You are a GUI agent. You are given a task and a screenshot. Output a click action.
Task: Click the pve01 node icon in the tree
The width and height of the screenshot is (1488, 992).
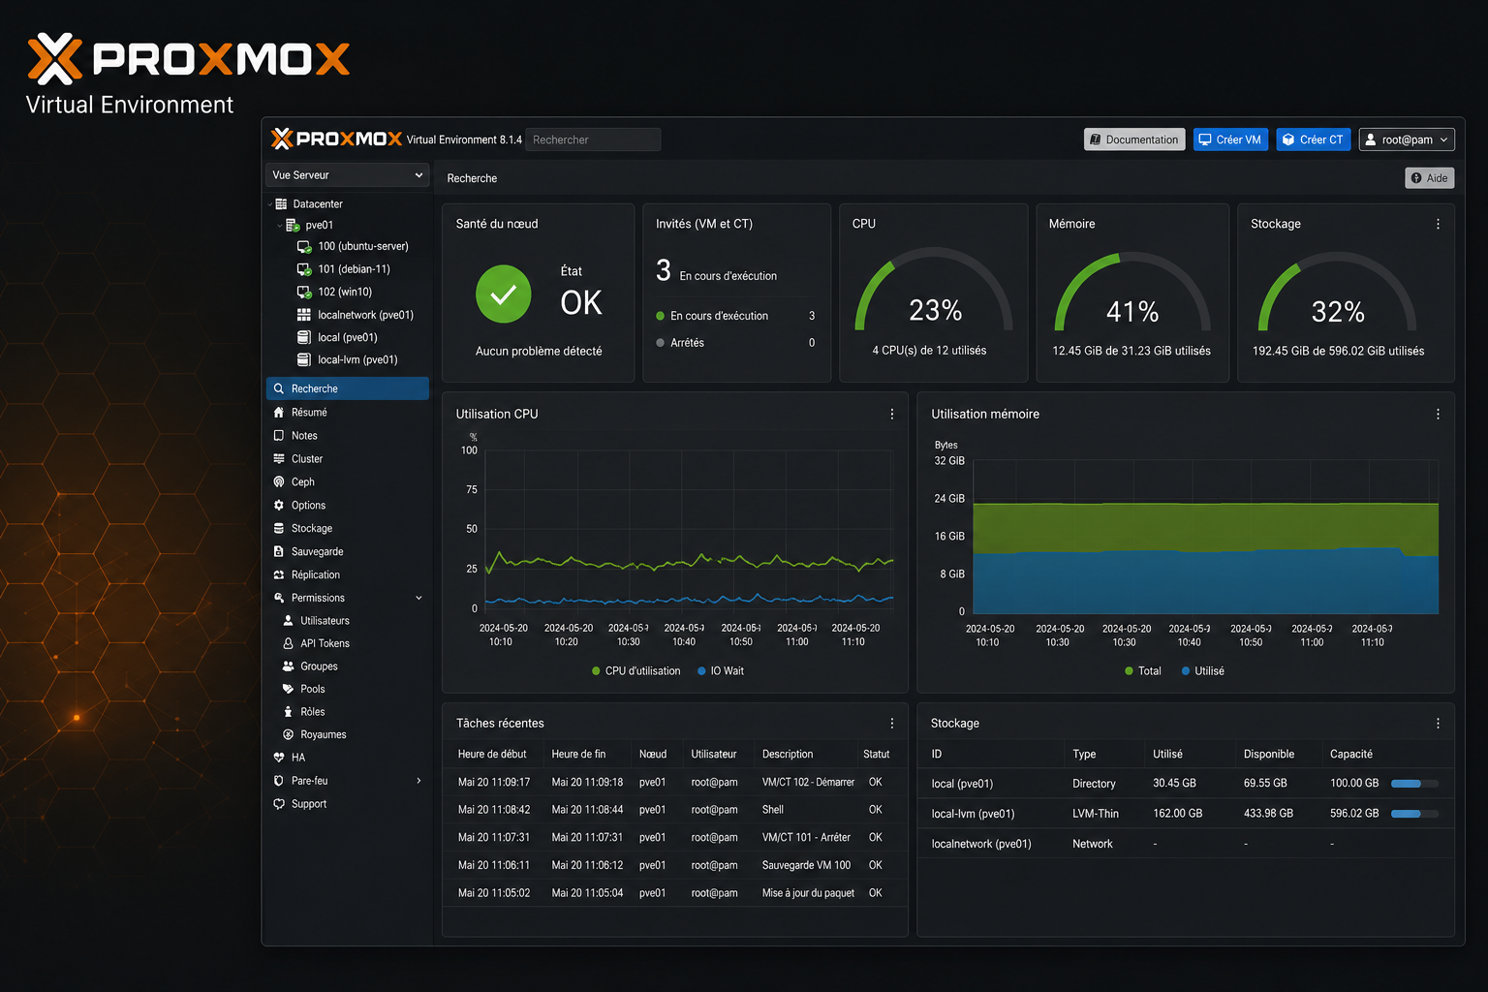(x=292, y=225)
